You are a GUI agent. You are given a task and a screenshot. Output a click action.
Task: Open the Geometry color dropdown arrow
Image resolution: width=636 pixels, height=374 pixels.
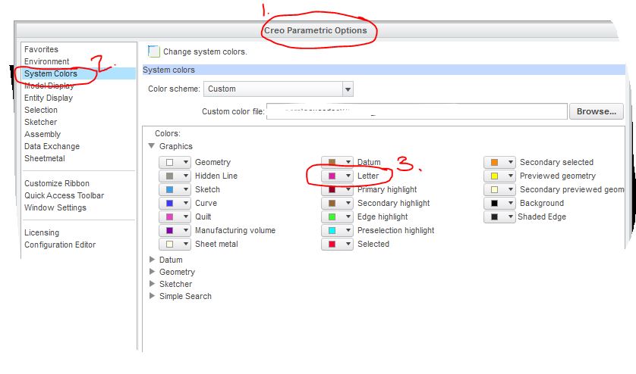pos(186,162)
